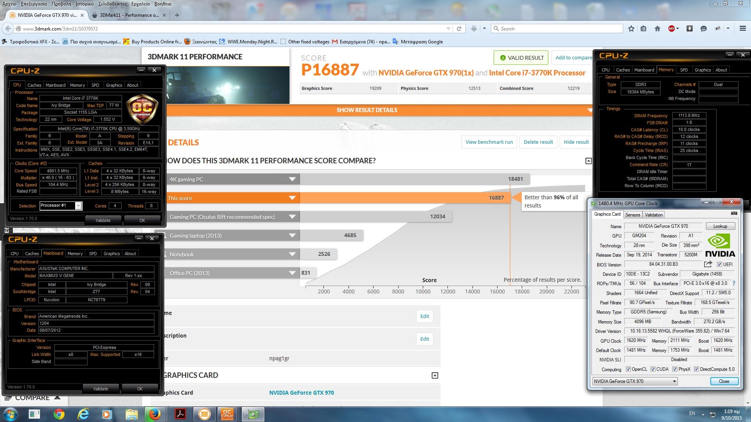751x422 pixels.
Task: Click the Close button in GPU-Z
Action: [x=724, y=381]
